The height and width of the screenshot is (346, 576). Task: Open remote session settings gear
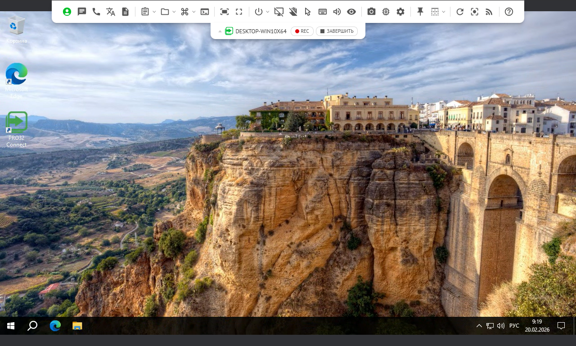pyautogui.click(x=400, y=12)
